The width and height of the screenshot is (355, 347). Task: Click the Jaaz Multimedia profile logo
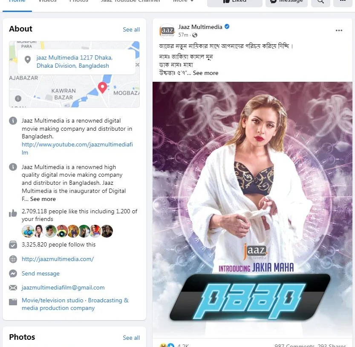click(x=167, y=31)
